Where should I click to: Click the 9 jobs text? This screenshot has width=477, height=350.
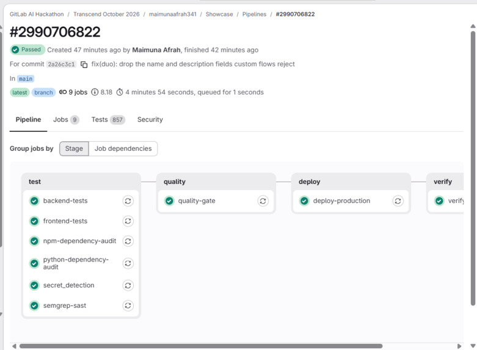tap(78, 92)
